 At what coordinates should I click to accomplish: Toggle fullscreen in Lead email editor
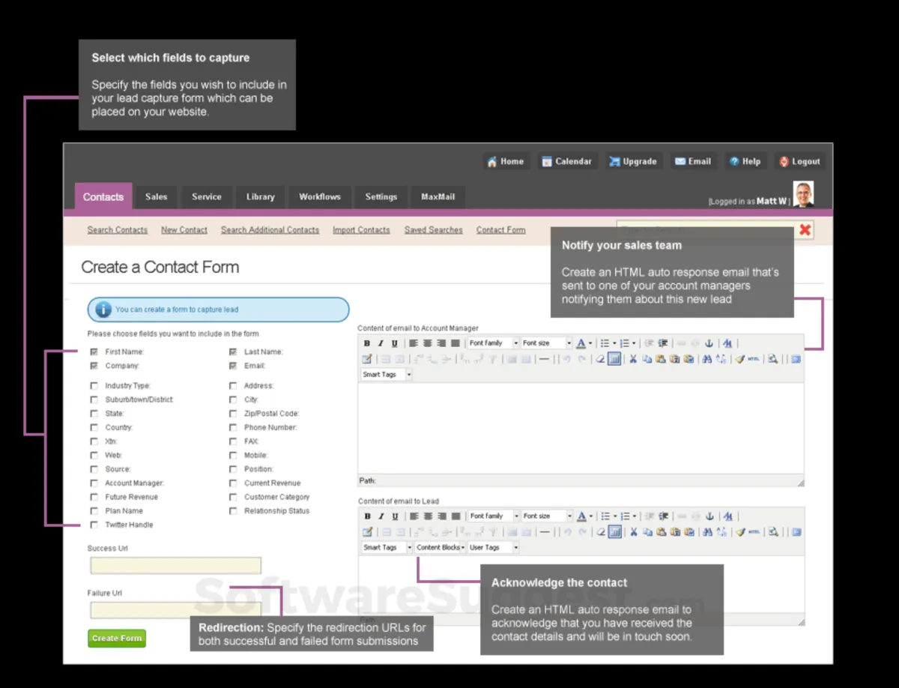click(796, 532)
